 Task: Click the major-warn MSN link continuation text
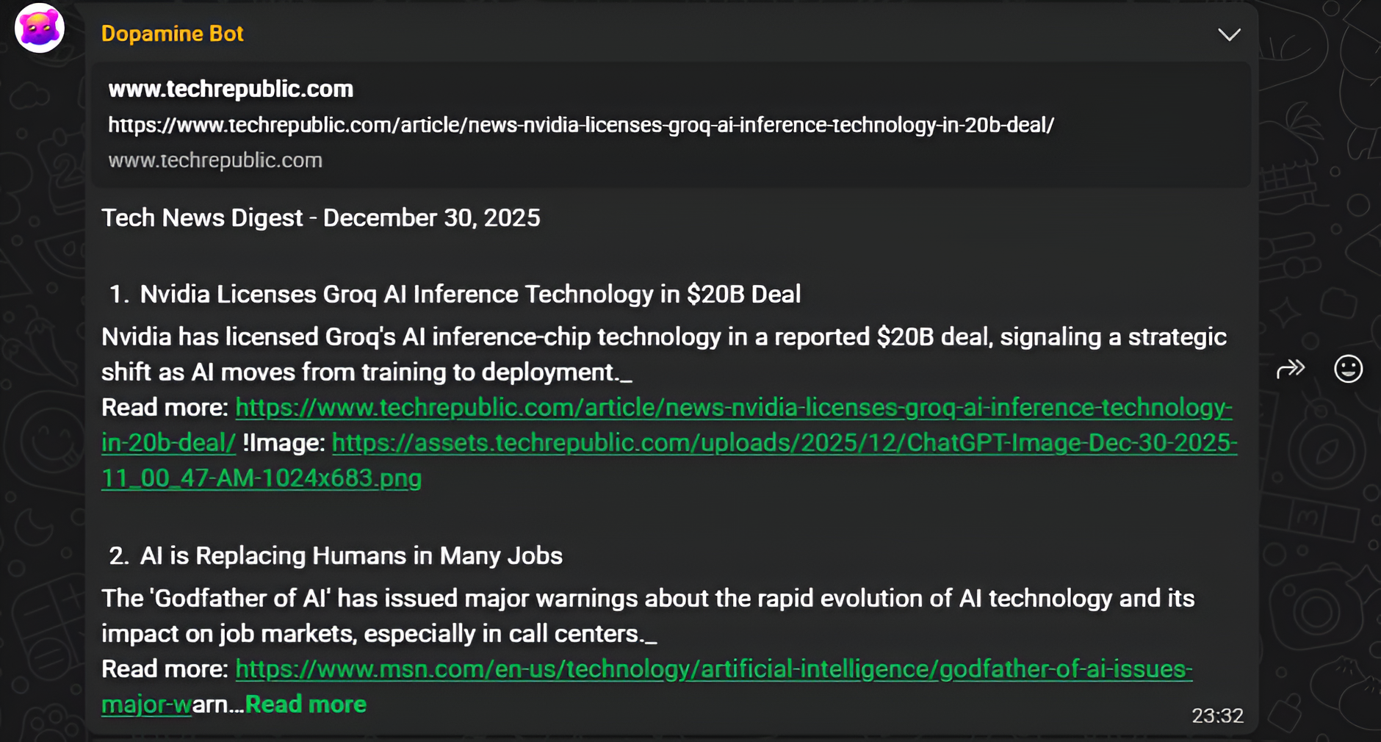[146, 703]
